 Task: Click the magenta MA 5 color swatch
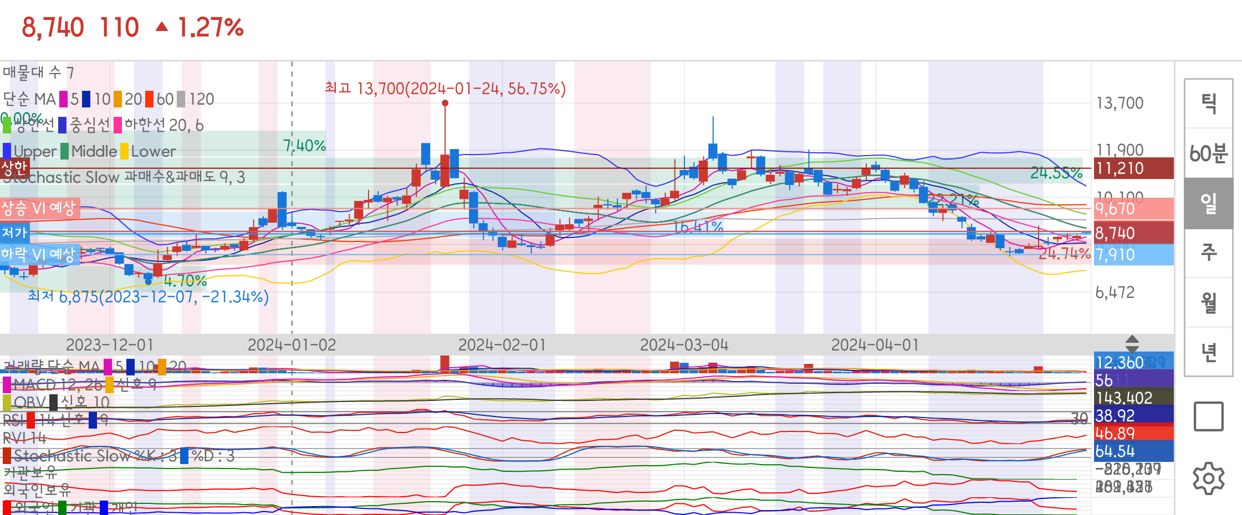64,99
